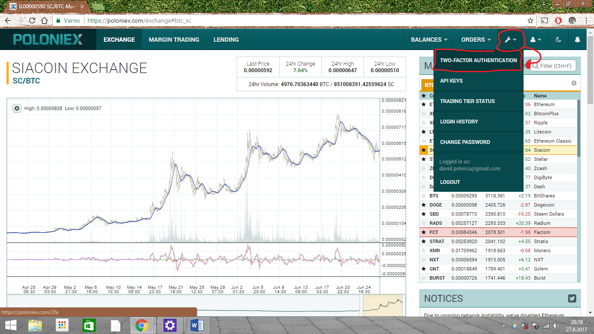Screen dimensions: 594x334
Task: Click the Poloniex logo
Action: coord(48,40)
